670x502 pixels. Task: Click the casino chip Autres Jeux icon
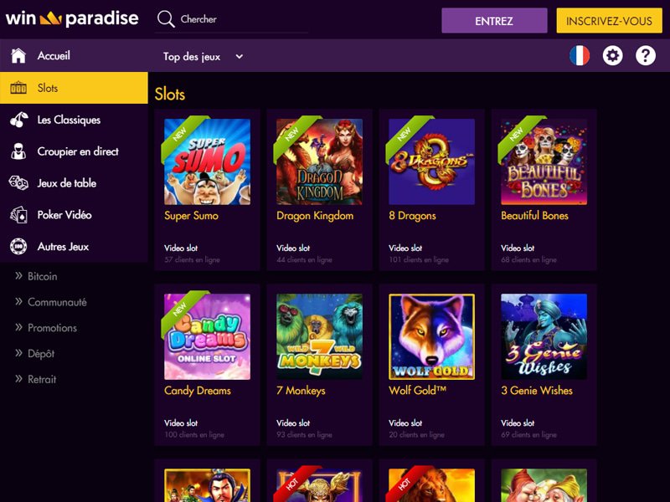pyautogui.click(x=18, y=246)
